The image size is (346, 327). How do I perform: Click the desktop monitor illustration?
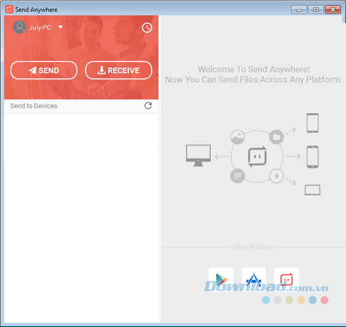coord(198,156)
